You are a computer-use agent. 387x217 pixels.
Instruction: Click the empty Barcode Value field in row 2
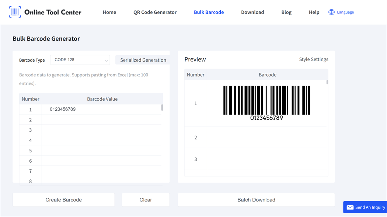coord(102,120)
